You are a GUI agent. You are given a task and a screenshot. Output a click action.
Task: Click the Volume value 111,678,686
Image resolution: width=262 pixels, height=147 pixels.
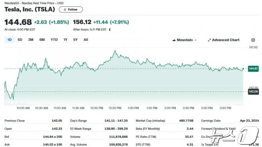(x=118, y=137)
